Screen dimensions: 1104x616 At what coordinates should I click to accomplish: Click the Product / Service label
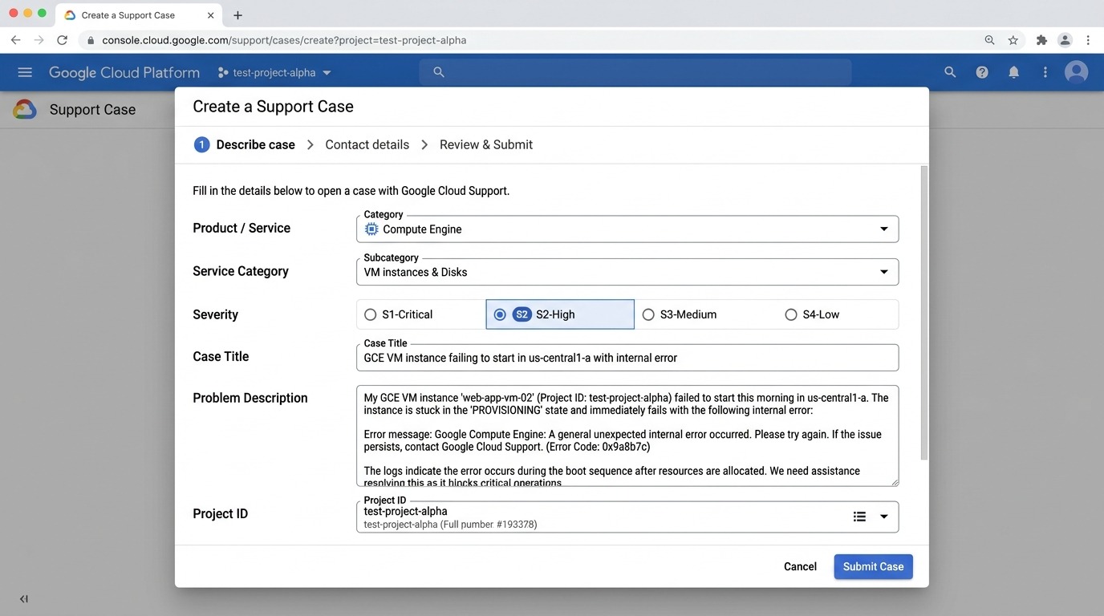click(241, 228)
